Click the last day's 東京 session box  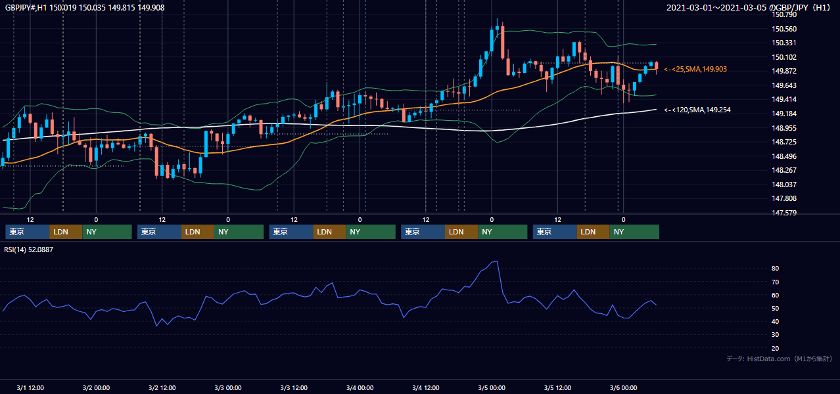(555, 232)
